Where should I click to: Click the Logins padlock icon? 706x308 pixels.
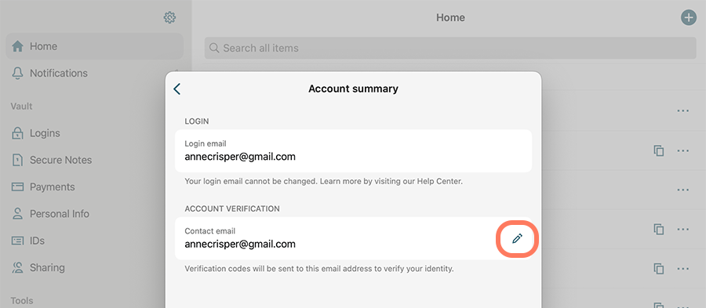point(17,133)
